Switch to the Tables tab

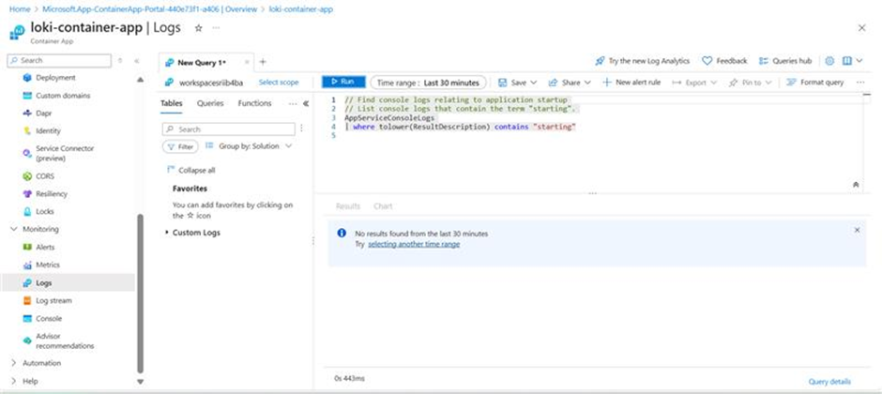(x=171, y=103)
